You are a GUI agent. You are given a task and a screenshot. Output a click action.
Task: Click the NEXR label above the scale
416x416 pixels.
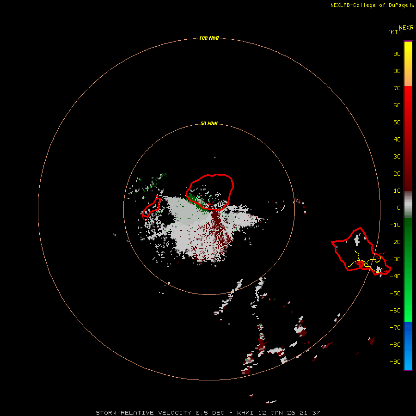pos(406,28)
